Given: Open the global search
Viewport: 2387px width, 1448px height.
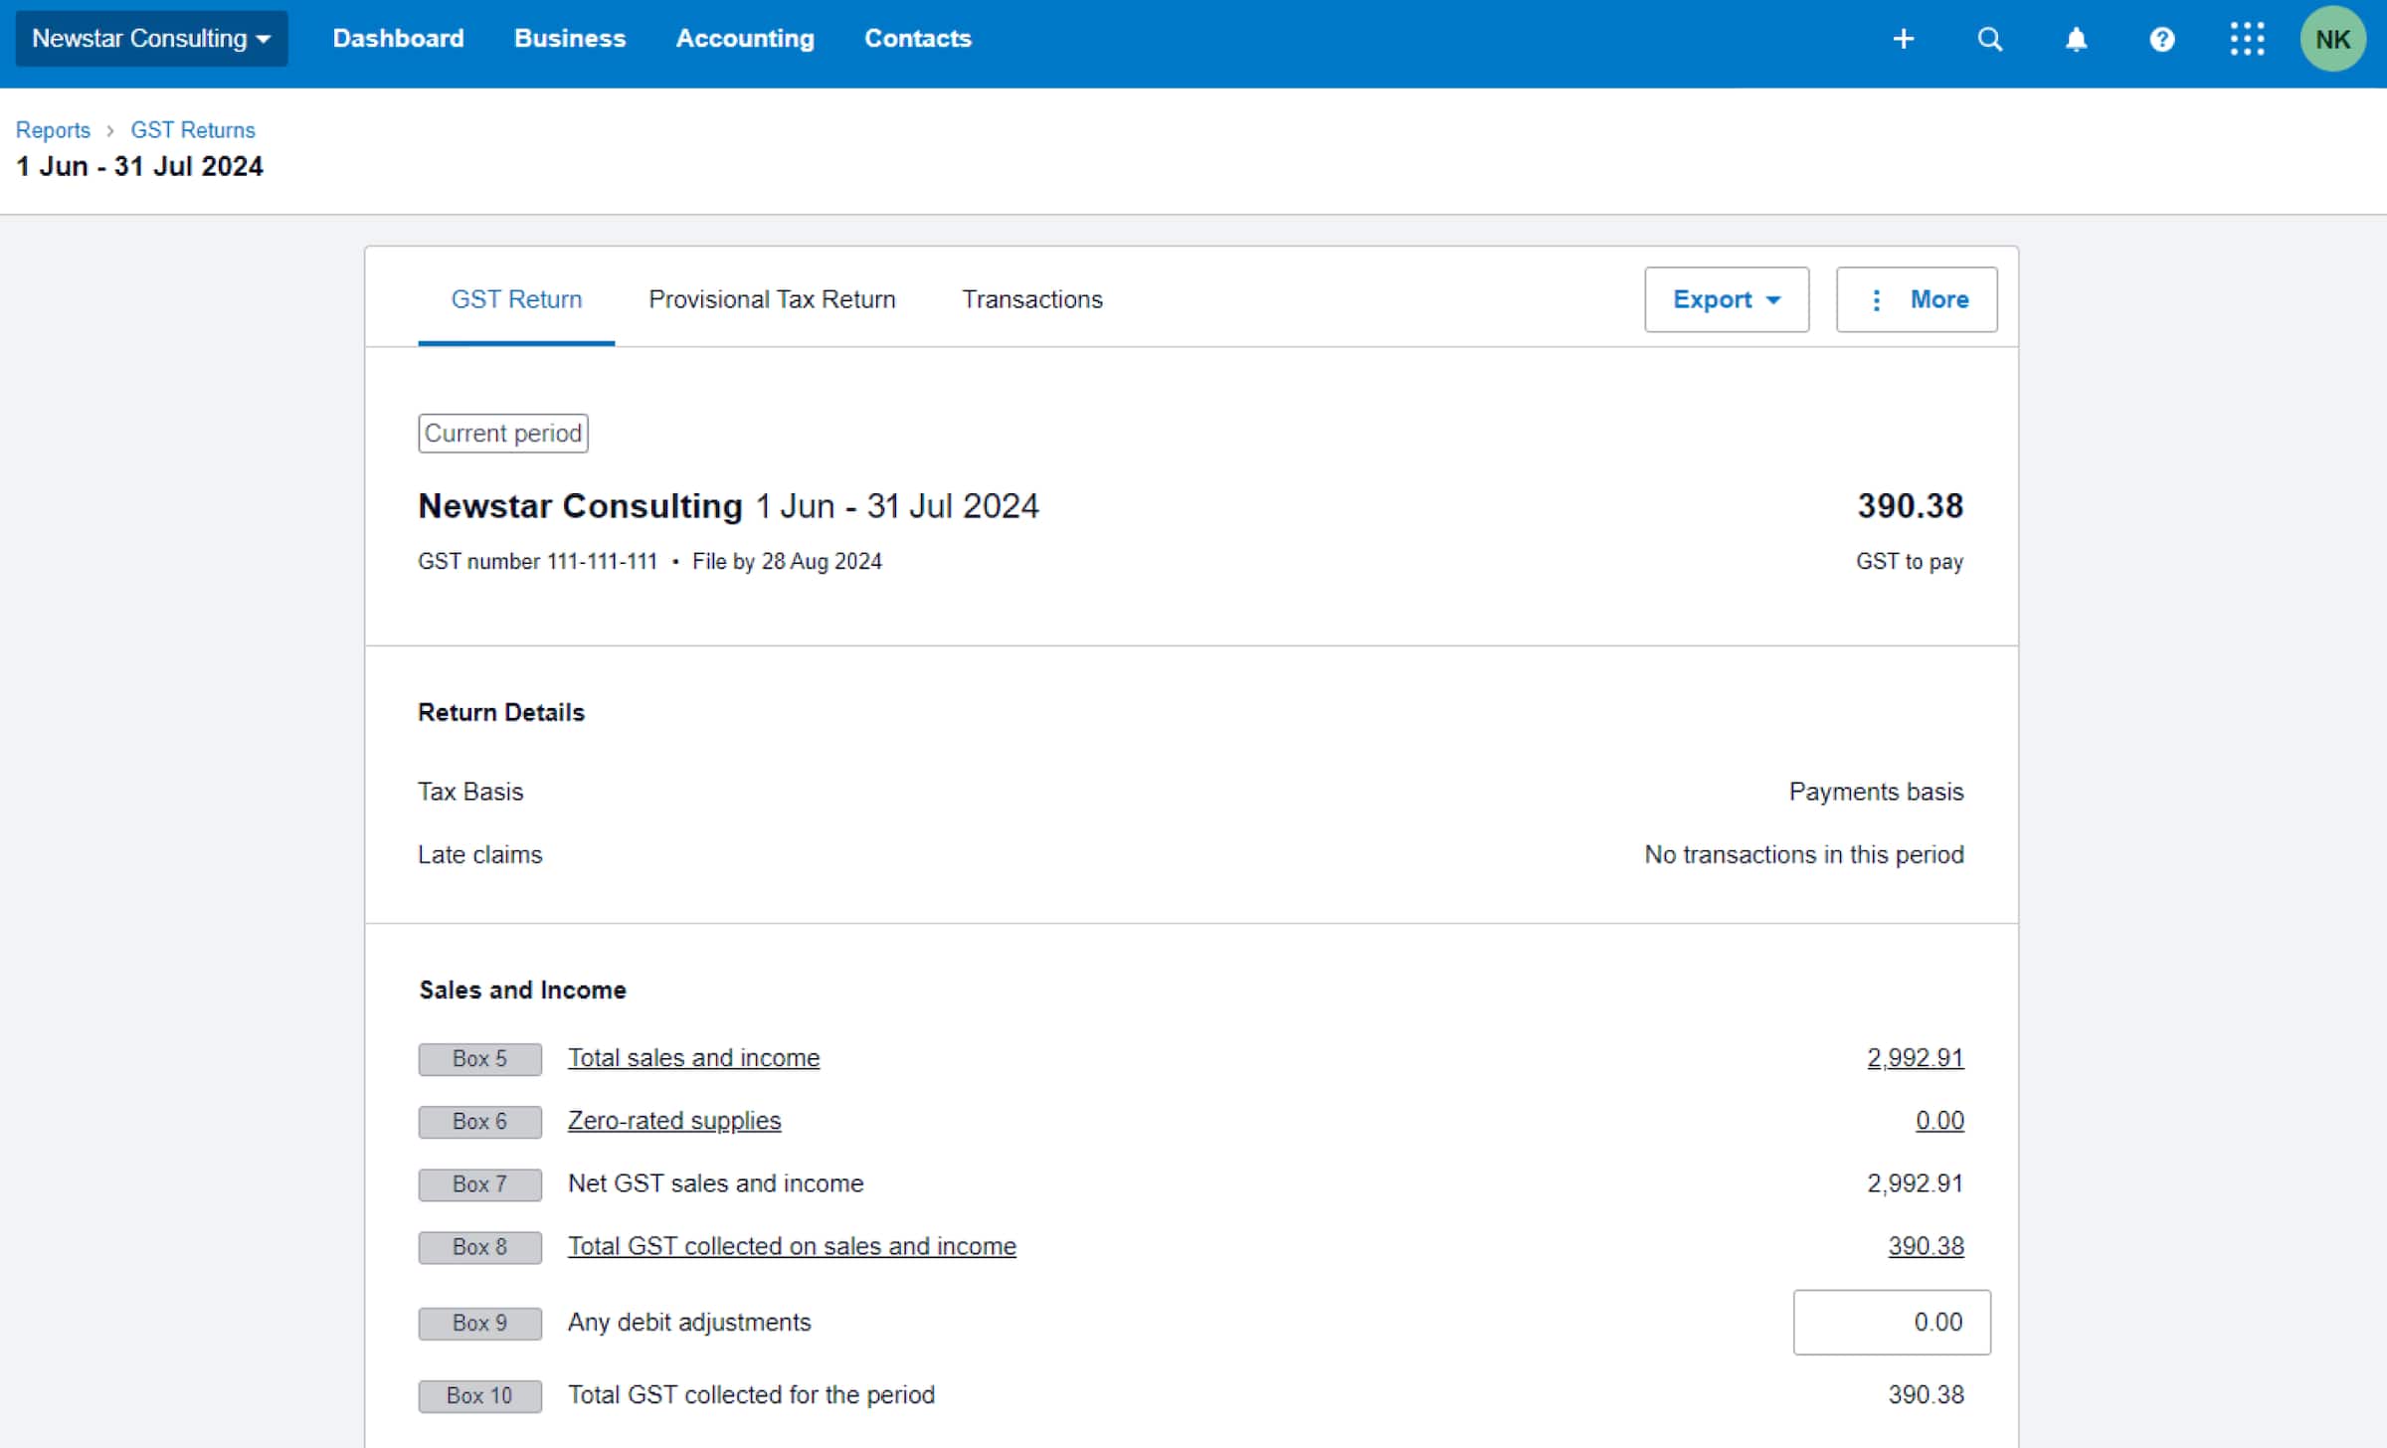Looking at the screenshot, I should pos(1990,38).
